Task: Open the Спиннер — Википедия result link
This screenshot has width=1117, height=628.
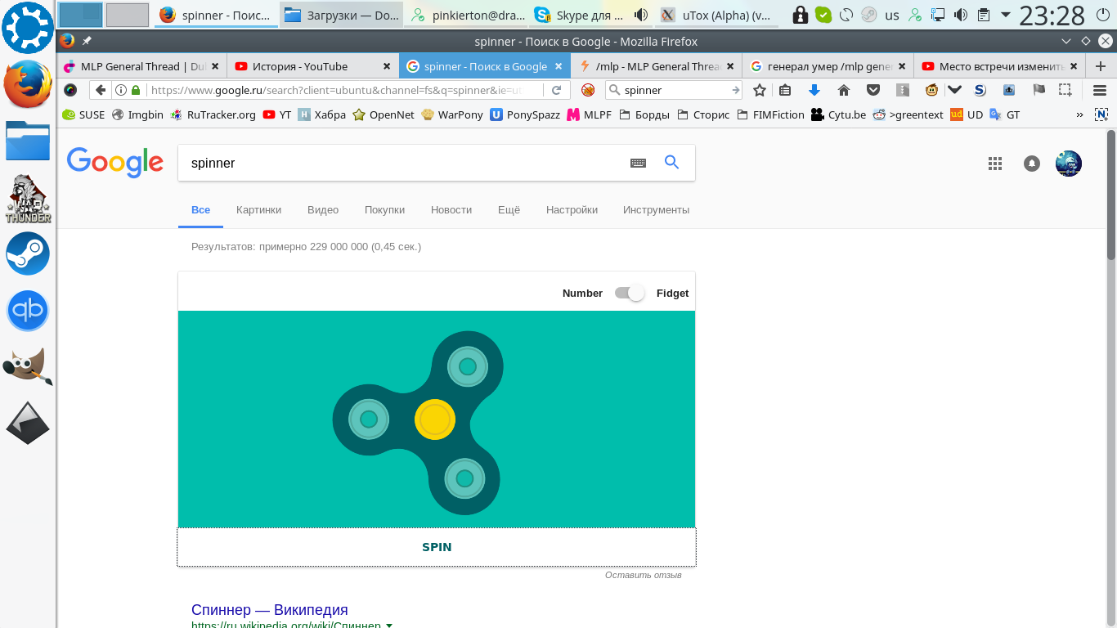Action: click(x=270, y=610)
